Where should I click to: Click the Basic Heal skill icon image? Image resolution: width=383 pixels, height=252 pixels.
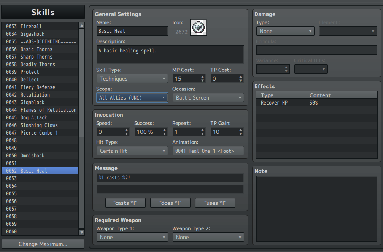pos(198,27)
